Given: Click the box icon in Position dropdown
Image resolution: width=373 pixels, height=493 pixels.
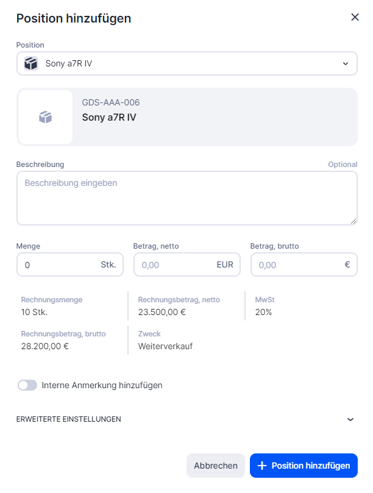Looking at the screenshot, I should coord(31,63).
